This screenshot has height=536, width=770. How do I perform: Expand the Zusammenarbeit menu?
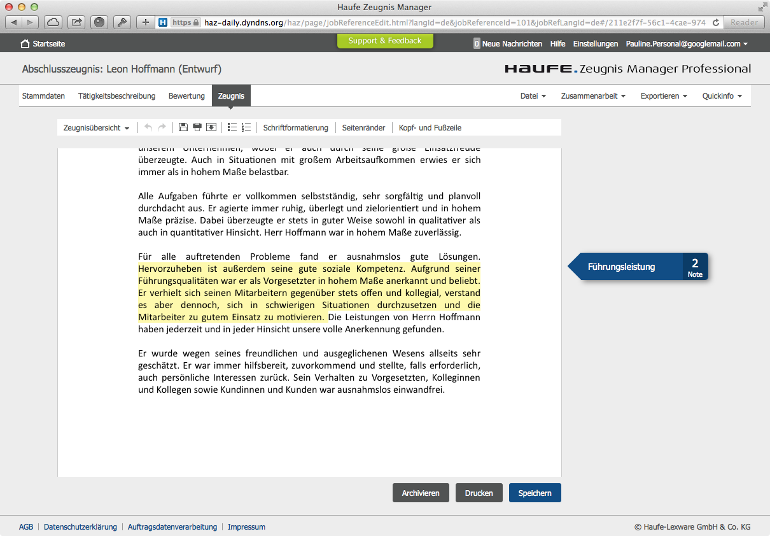pyautogui.click(x=593, y=96)
